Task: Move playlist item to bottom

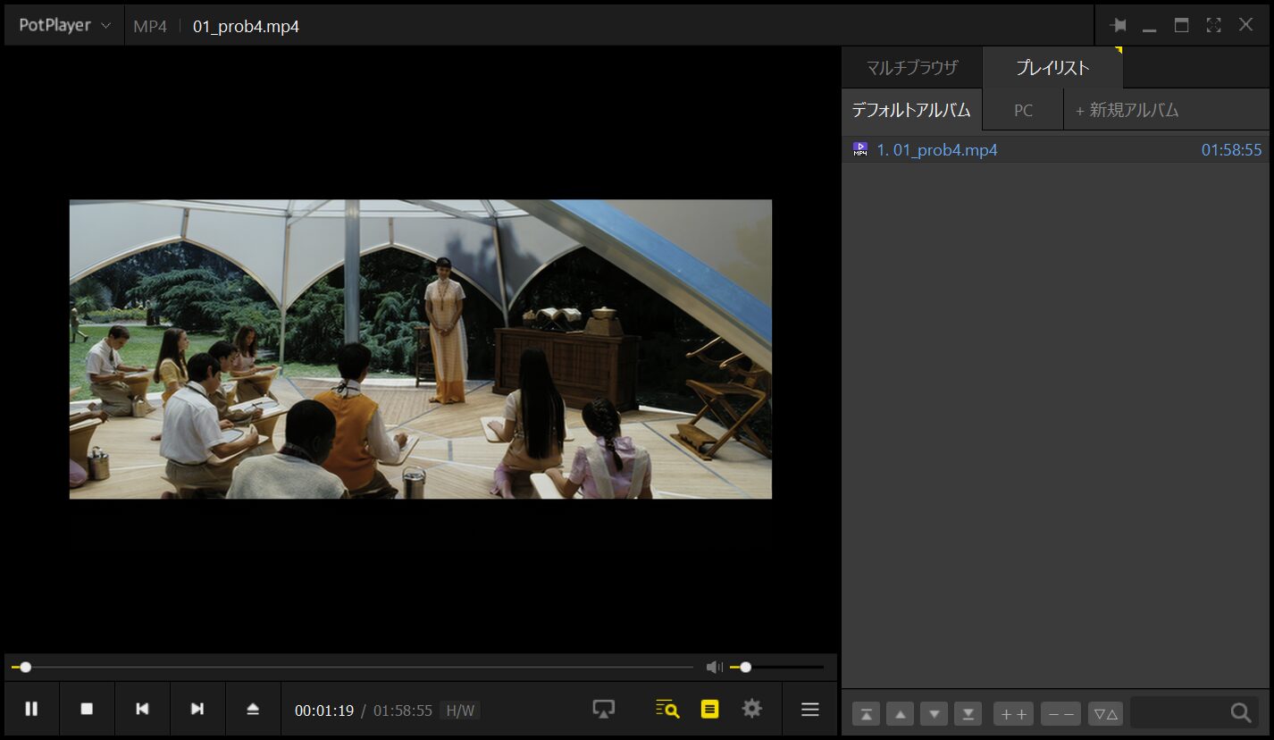Action: (x=968, y=713)
